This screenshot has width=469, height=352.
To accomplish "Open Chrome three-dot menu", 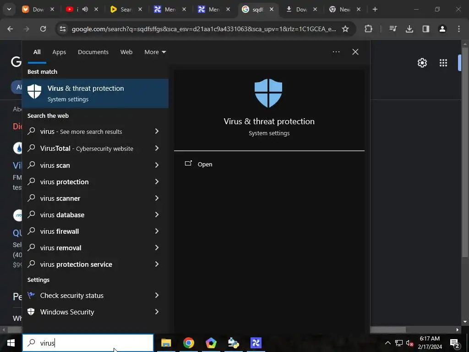I will tap(459, 29).
